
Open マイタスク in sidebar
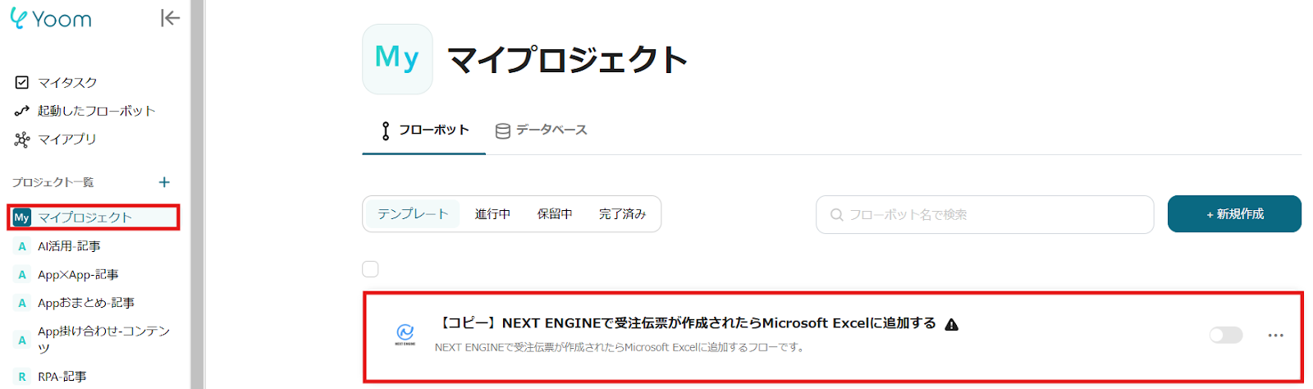(x=67, y=82)
